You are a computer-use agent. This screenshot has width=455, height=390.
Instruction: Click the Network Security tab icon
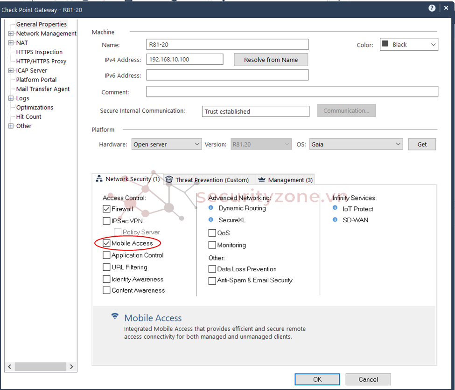pos(99,178)
